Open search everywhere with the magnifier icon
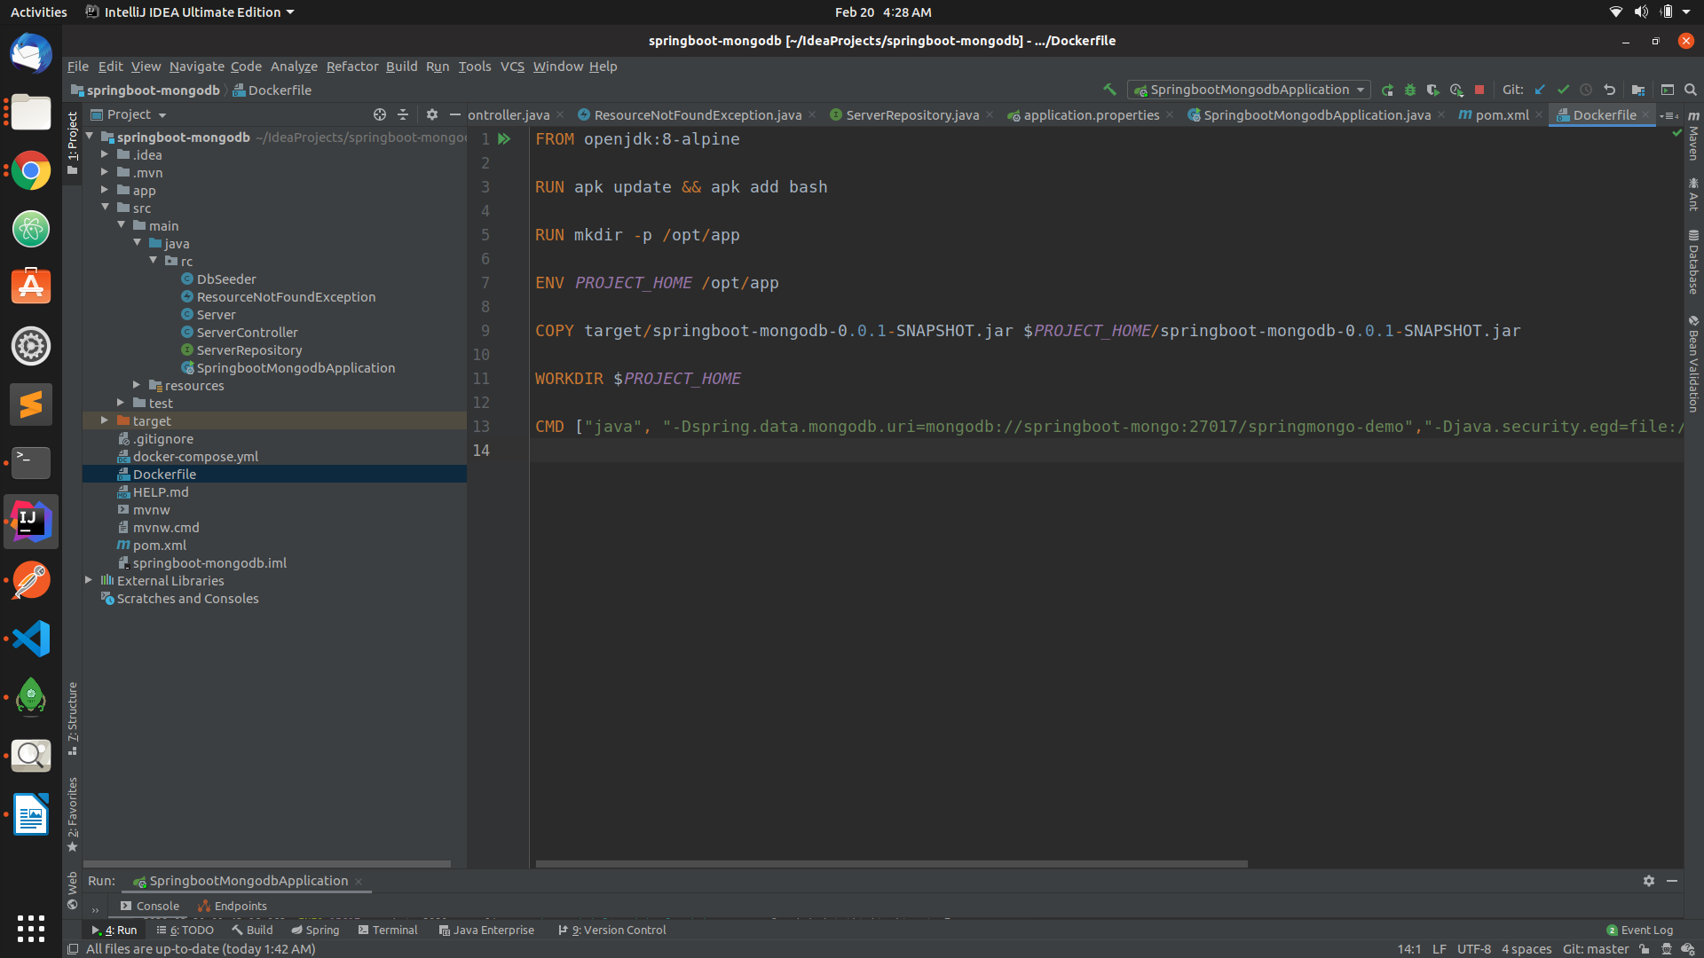Image resolution: width=1704 pixels, height=958 pixels. 1691,90
